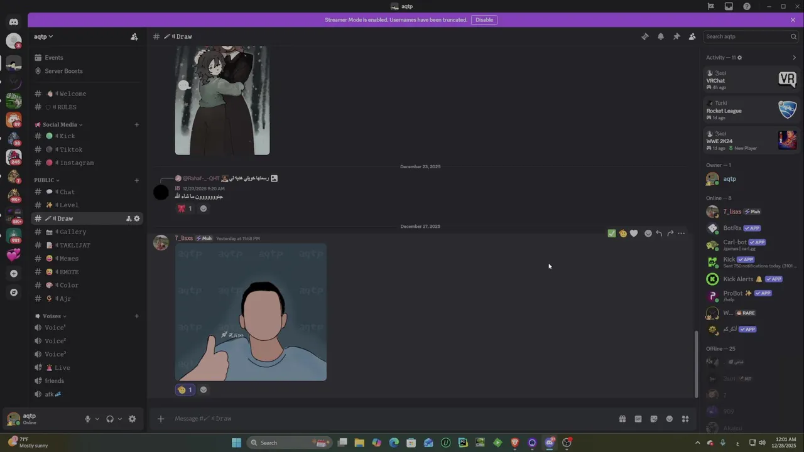Open notification settings bell icon
The height and width of the screenshot is (452, 804).
tap(661, 36)
